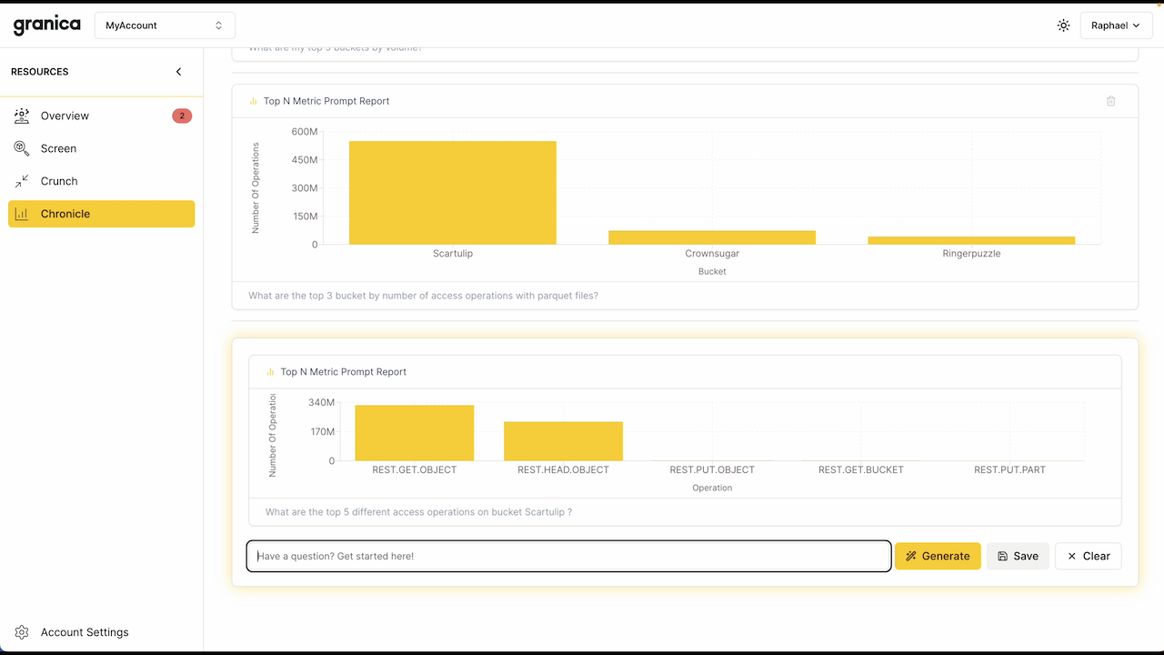Select the REST.HEAD.OBJECT bar in the chart
Viewport: 1164px width, 655px height.
pyautogui.click(x=563, y=441)
